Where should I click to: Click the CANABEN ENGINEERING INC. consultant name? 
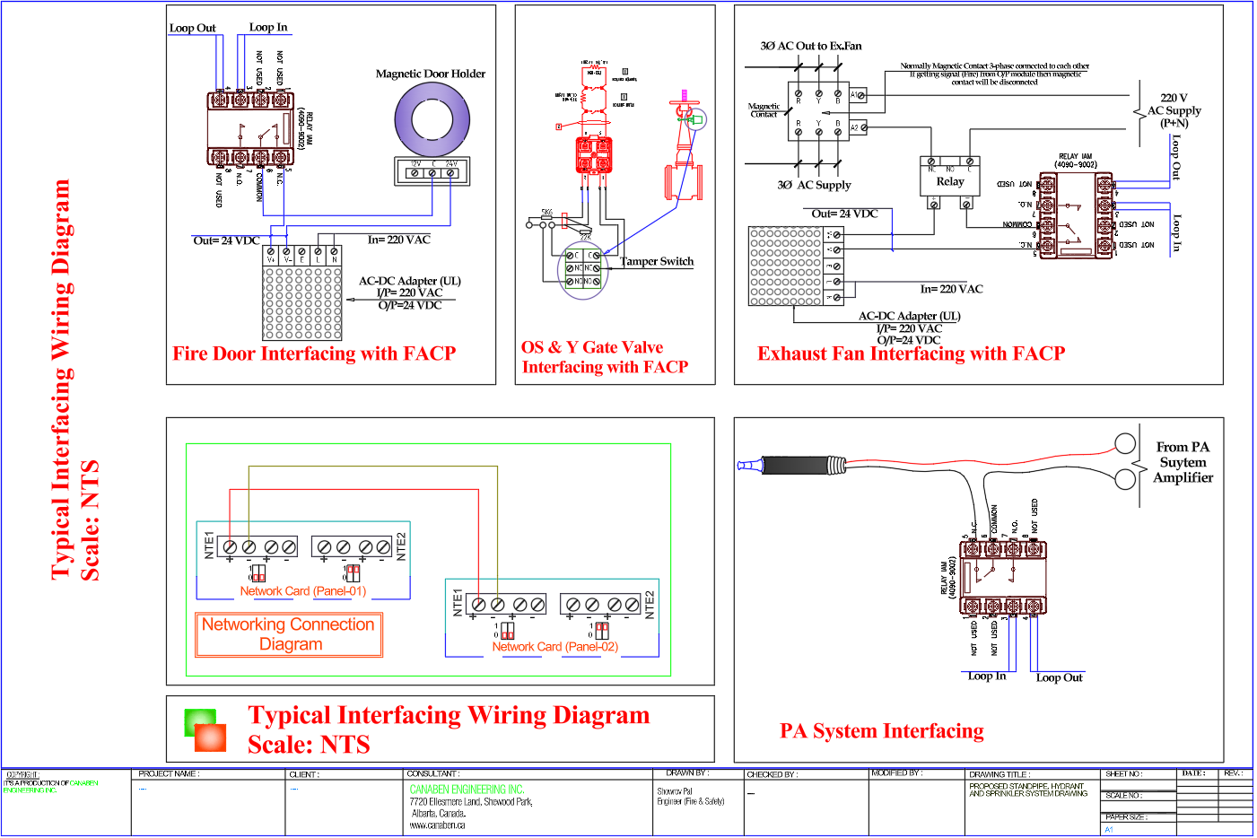tap(467, 790)
